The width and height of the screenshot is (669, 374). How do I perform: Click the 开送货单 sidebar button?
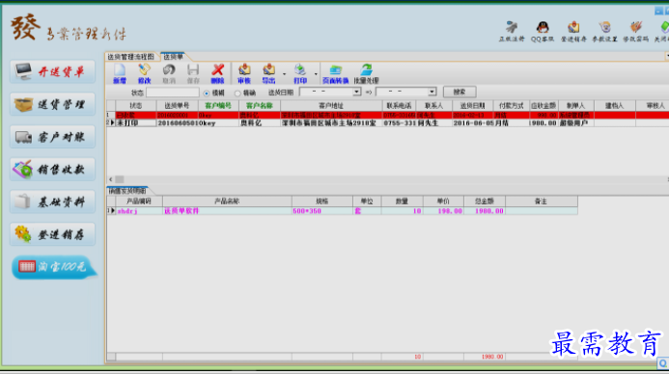[x=52, y=71]
